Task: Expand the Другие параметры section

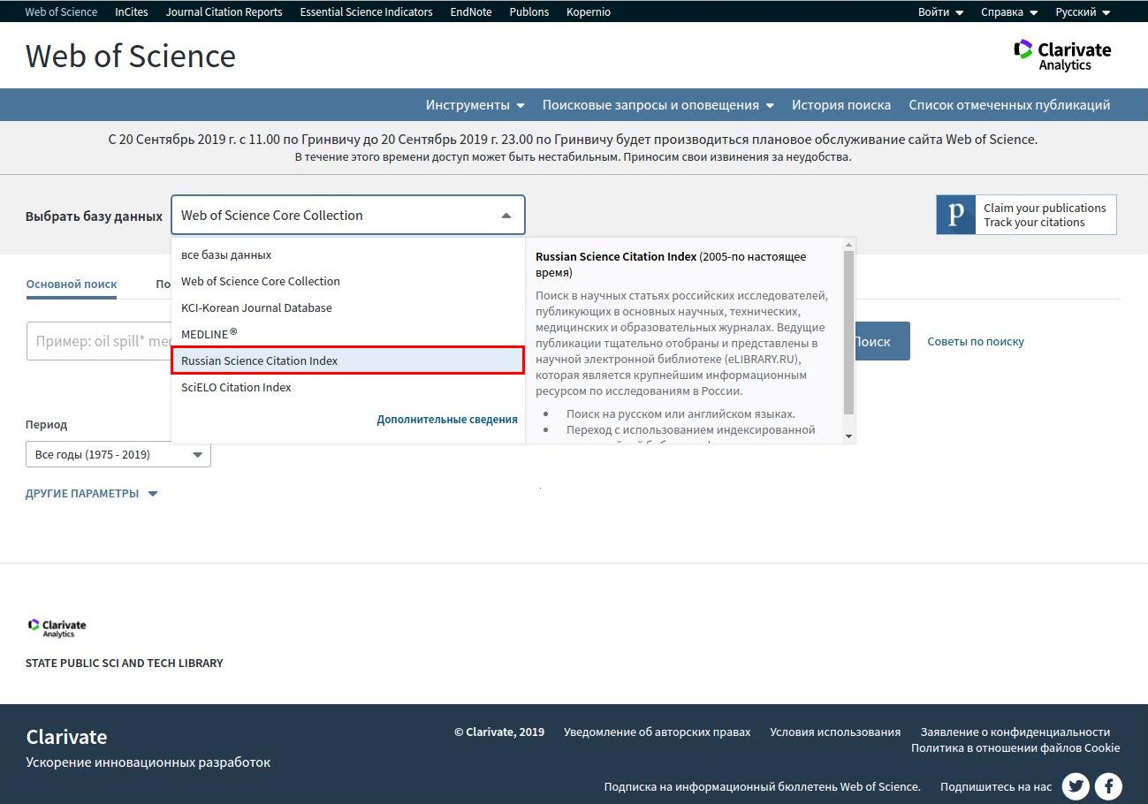Action: 91,494
